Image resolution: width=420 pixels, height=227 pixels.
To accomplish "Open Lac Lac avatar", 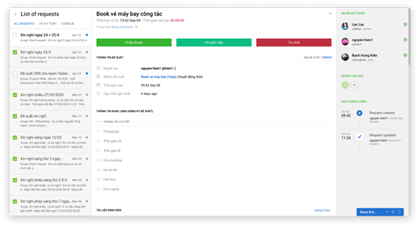I will pos(345,26).
